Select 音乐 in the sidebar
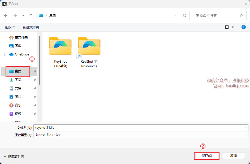This screenshot has width=250, height=164. click(x=15, y=105)
